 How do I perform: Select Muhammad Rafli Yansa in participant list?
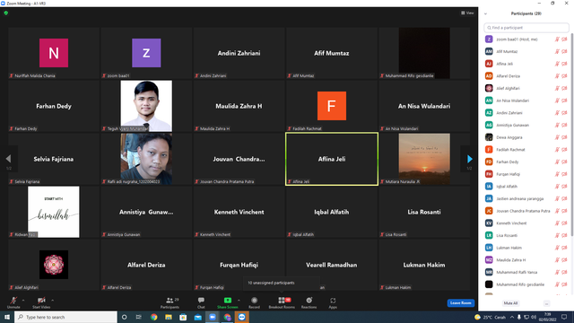click(526, 272)
